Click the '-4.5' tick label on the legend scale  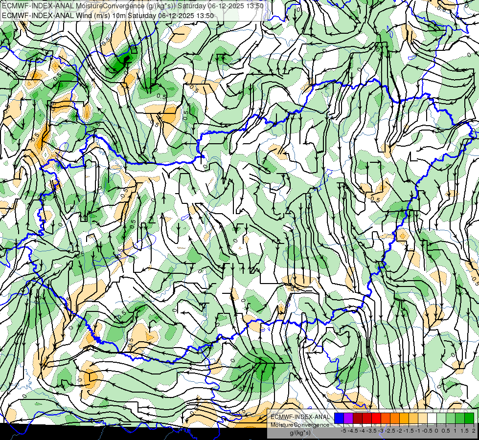[353, 431]
